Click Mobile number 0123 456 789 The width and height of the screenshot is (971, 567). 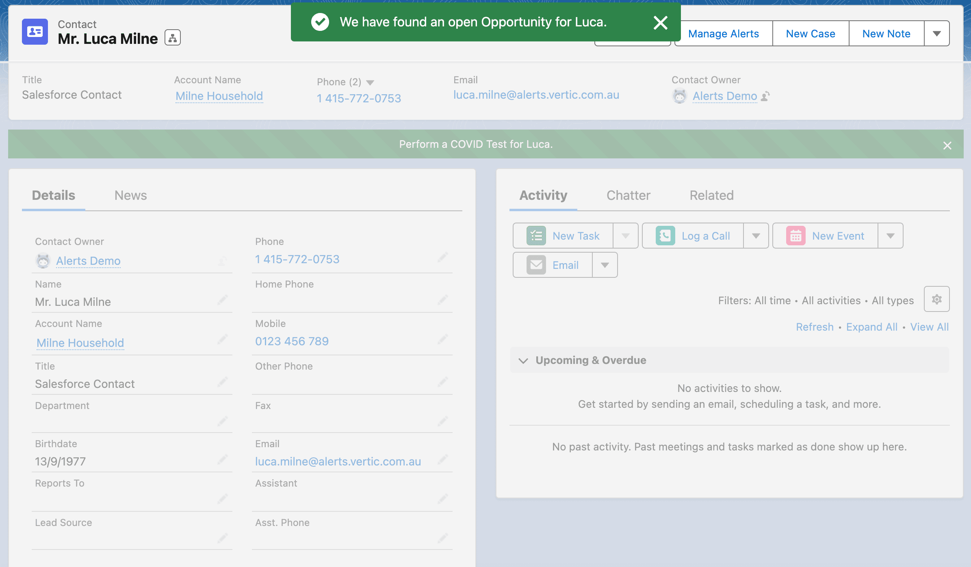point(292,341)
